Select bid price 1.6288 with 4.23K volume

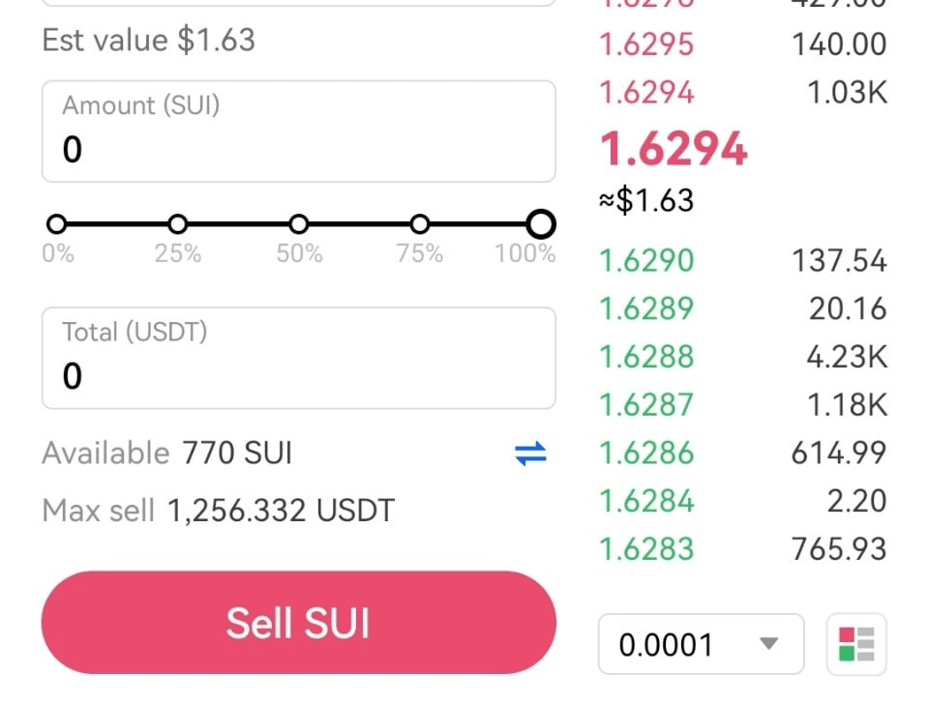743,357
